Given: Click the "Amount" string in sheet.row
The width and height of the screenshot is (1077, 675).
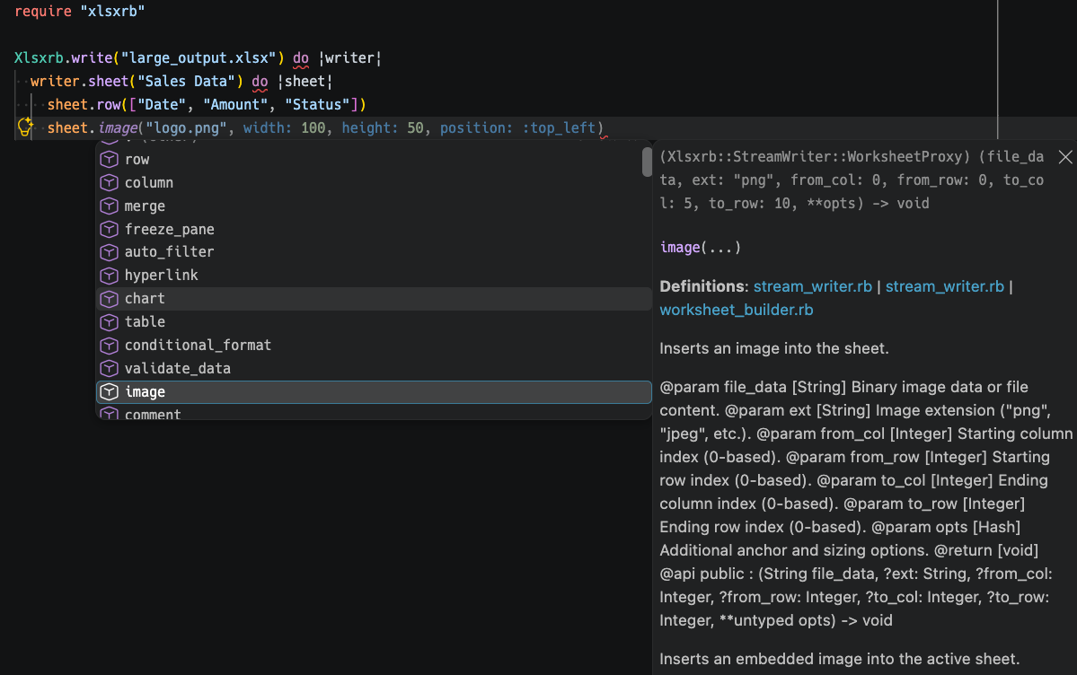Looking at the screenshot, I should (x=235, y=104).
